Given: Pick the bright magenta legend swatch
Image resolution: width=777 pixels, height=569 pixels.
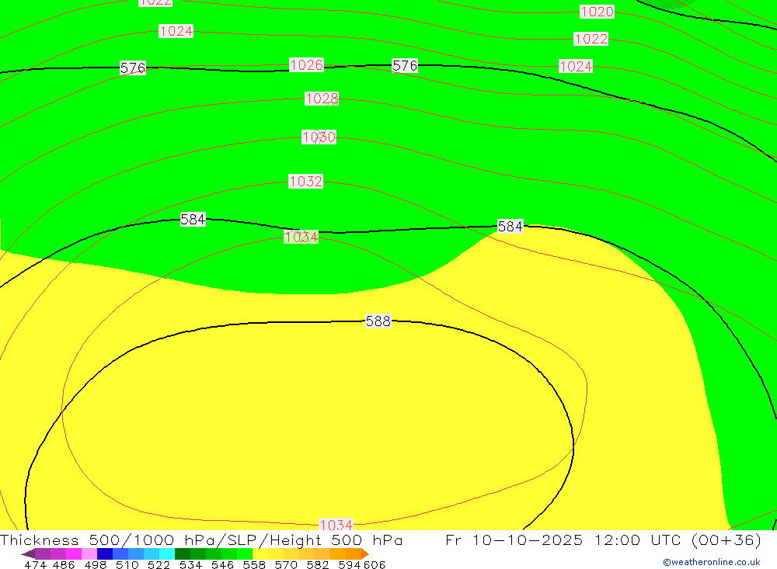Looking at the screenshot, I should pos(73,553).
